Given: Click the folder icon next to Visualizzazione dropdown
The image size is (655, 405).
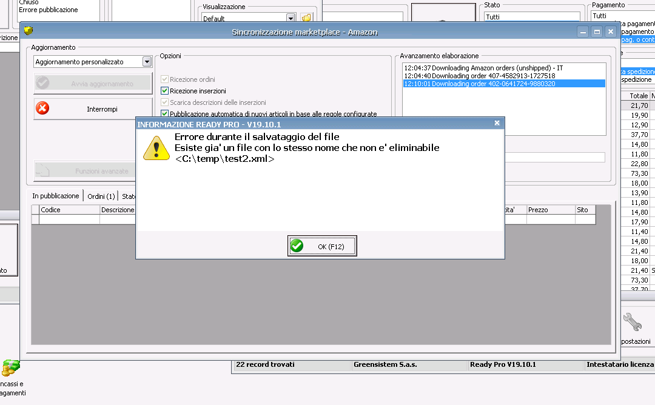Looking at the screenshot, I should pyautogui.click(x=306, y=18).
